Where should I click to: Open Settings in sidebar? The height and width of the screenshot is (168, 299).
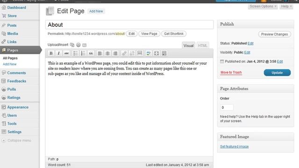[14, 132]
